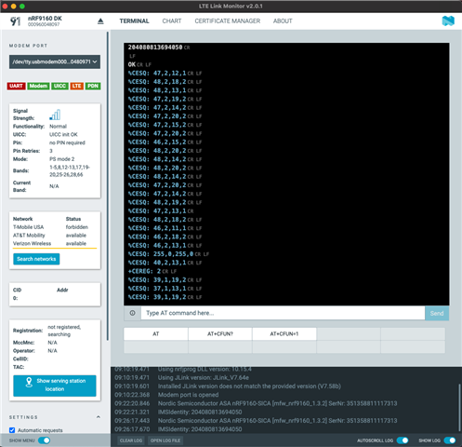462x447 pixels.
Task: Toggle the Autoscroll Log switch
Action: point(403,440)
